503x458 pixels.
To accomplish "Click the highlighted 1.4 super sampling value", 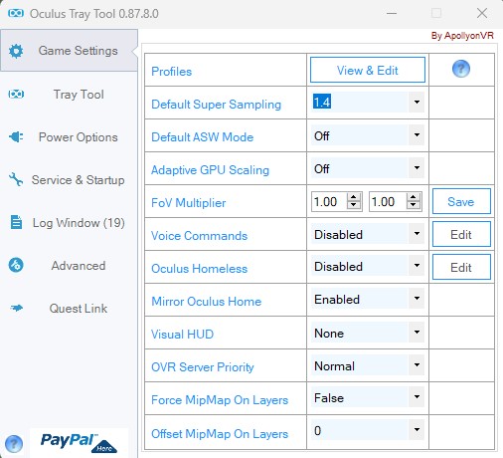I will pos(322,102).
